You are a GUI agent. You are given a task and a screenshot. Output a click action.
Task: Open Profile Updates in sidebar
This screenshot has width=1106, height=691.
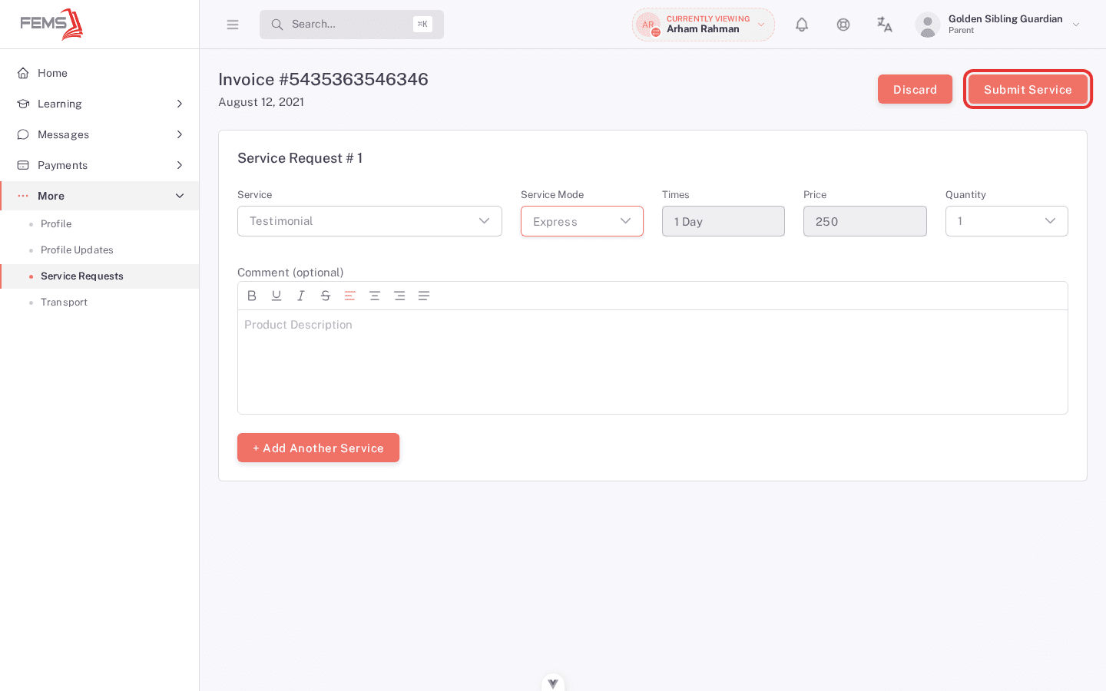pos(100,250)
